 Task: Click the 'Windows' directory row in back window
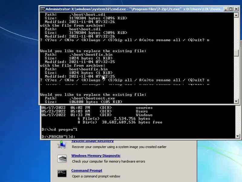[x=97, y=115]
